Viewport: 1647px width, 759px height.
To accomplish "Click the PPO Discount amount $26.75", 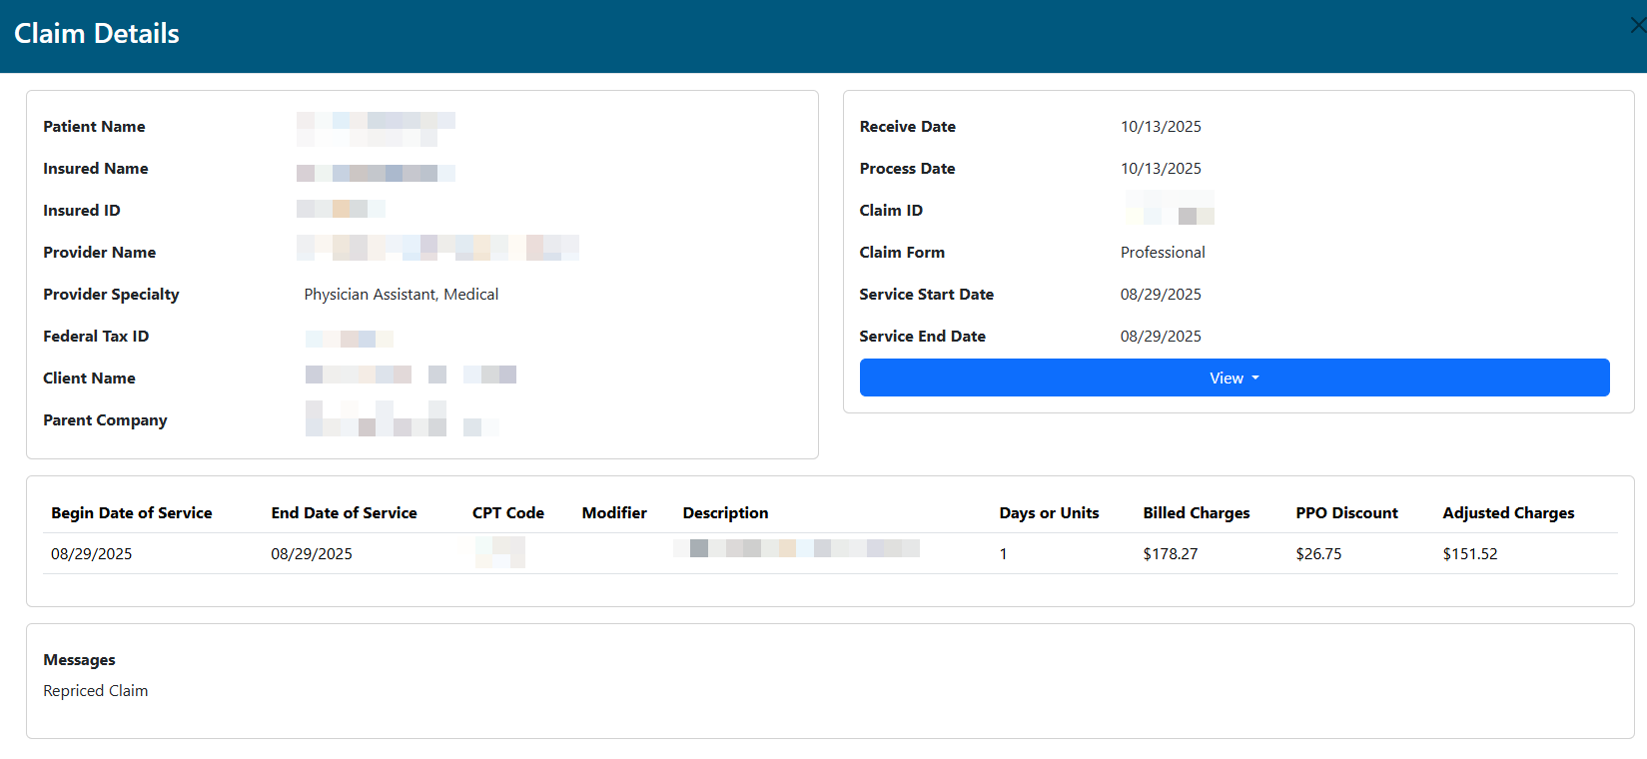I will tap(1318, 554).
